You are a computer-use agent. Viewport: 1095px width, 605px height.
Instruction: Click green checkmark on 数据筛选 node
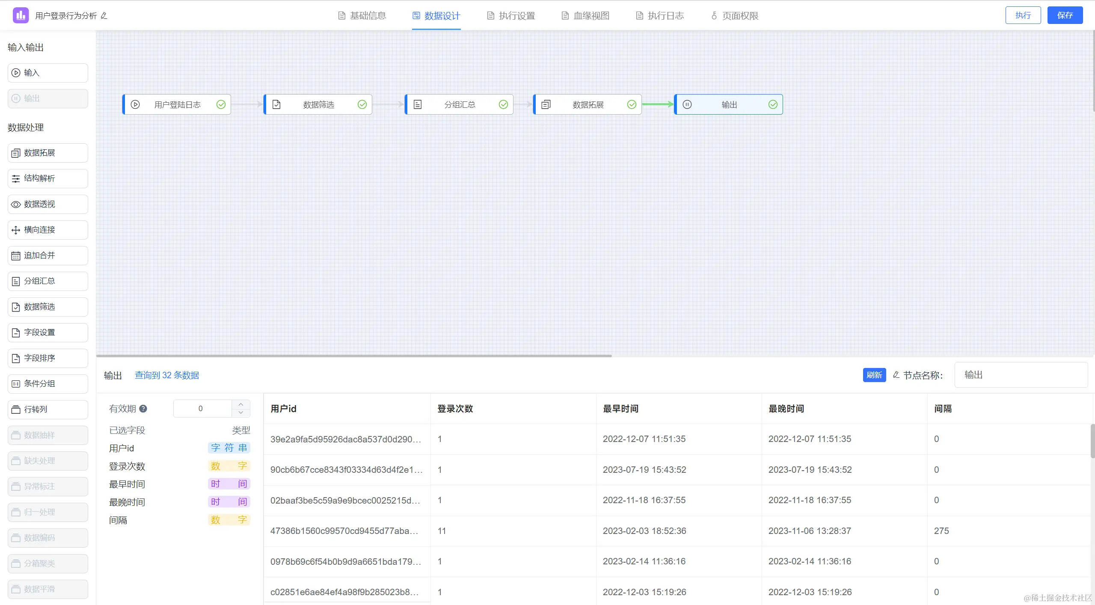tap(362, 104)
